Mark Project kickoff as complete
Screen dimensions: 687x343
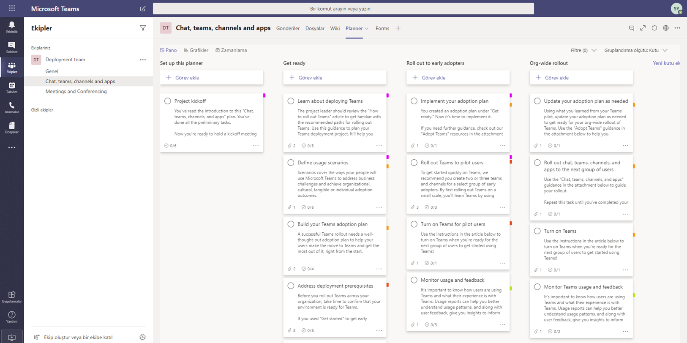pyautogui.click(x=168, y=101)
